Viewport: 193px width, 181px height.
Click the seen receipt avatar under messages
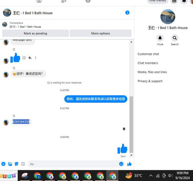pyautogui.click(x=124, y=129)
